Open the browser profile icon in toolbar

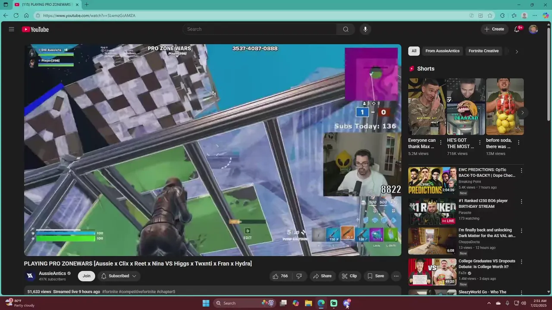point(524,15)
